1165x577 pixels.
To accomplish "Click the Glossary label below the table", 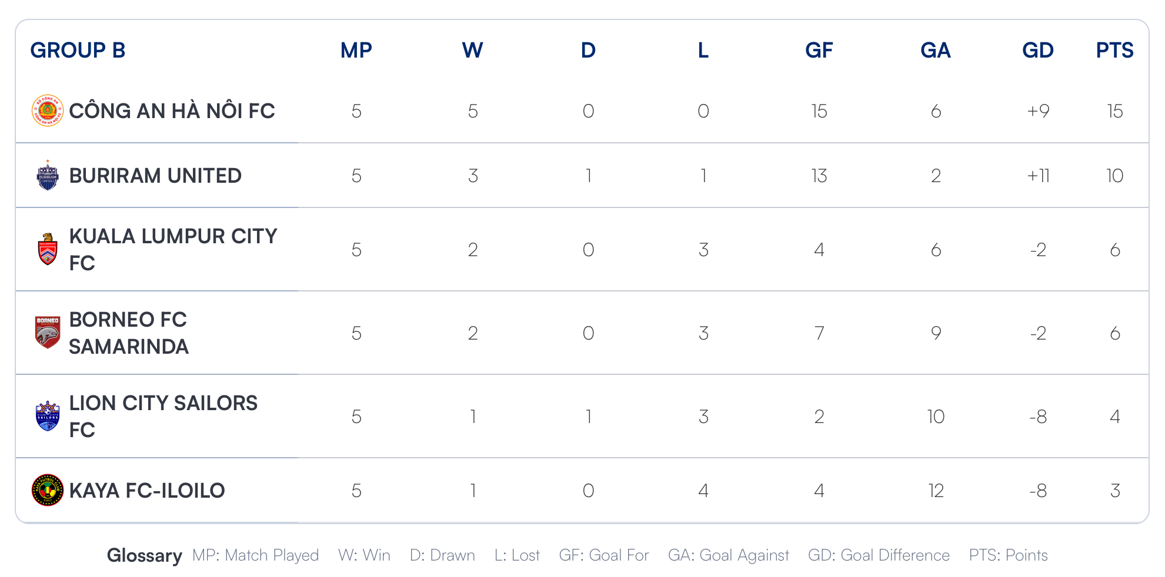I will pyautogui.click(x=144, y=555).
